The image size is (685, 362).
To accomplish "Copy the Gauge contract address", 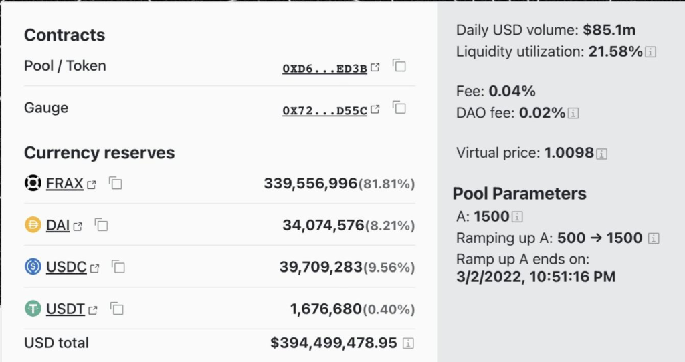I will tap(399, 108).
